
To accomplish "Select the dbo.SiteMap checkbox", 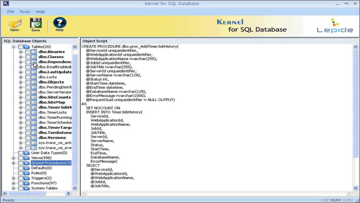I will click(x=28, y=103).
